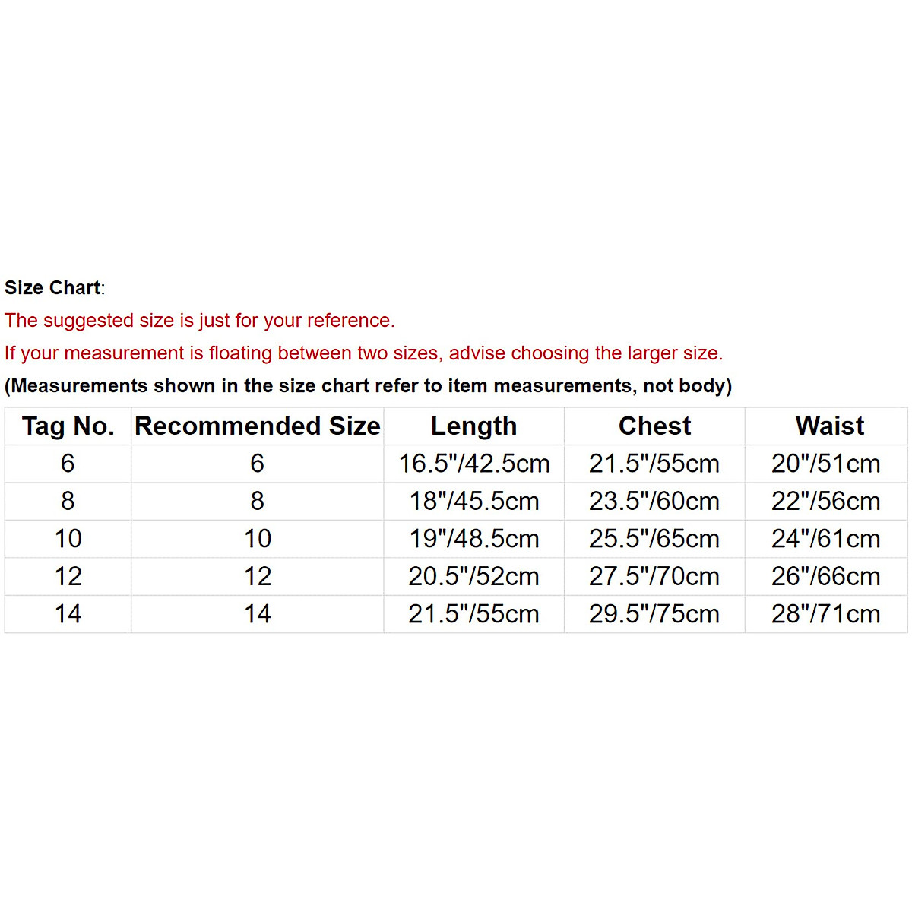Click the "Tag No." column header
This screenshot has height=912, width=912.
tap(68, 426)
